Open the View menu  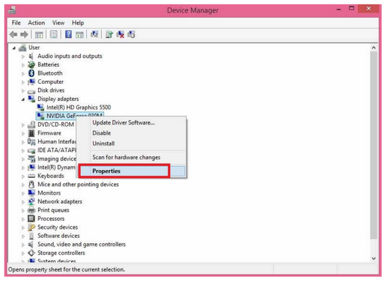pyautogui.click(x=58, y=23)
